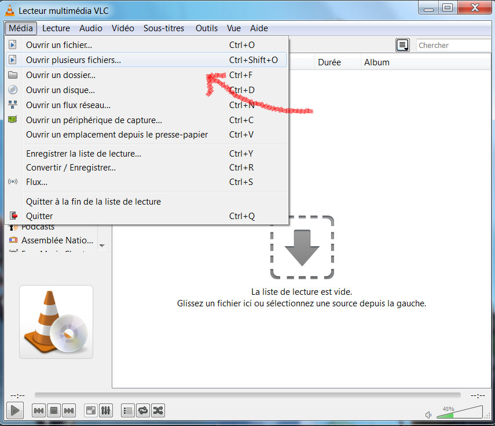Select Quitter menu entry
The image size is (495, 426).
click(146, 216)
